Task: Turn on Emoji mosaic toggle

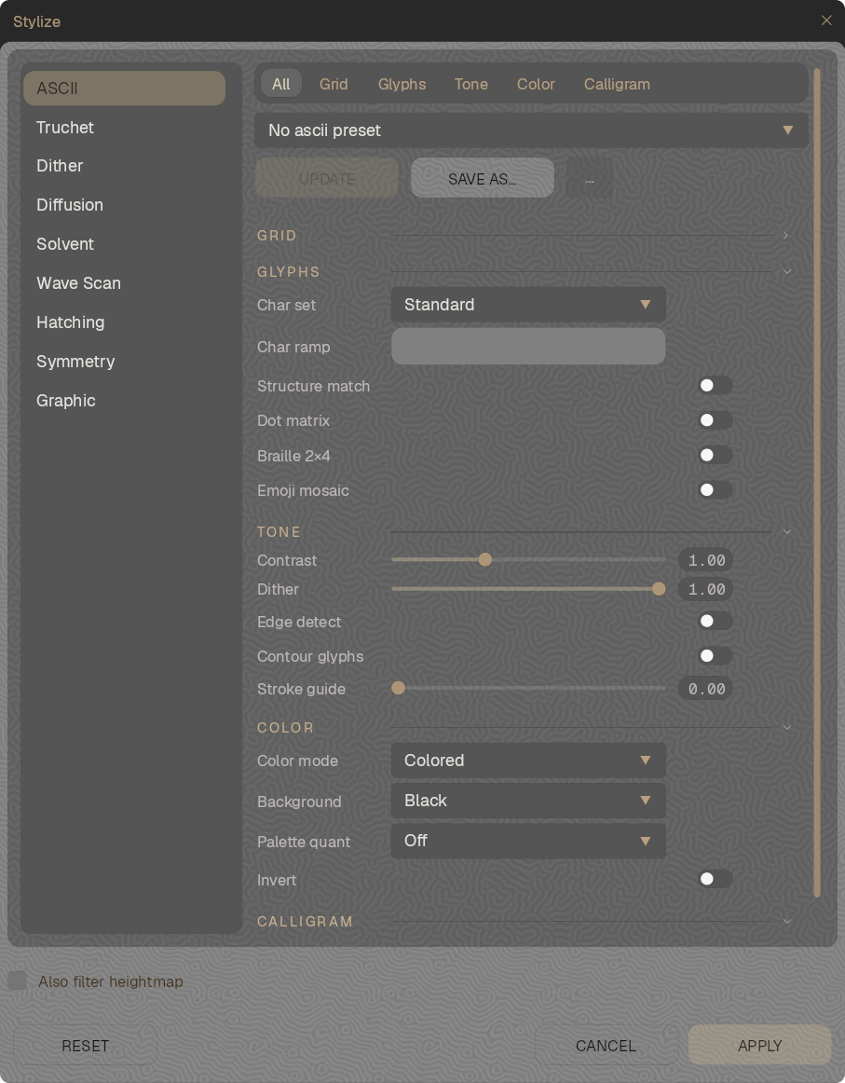Action: [715, 489]
